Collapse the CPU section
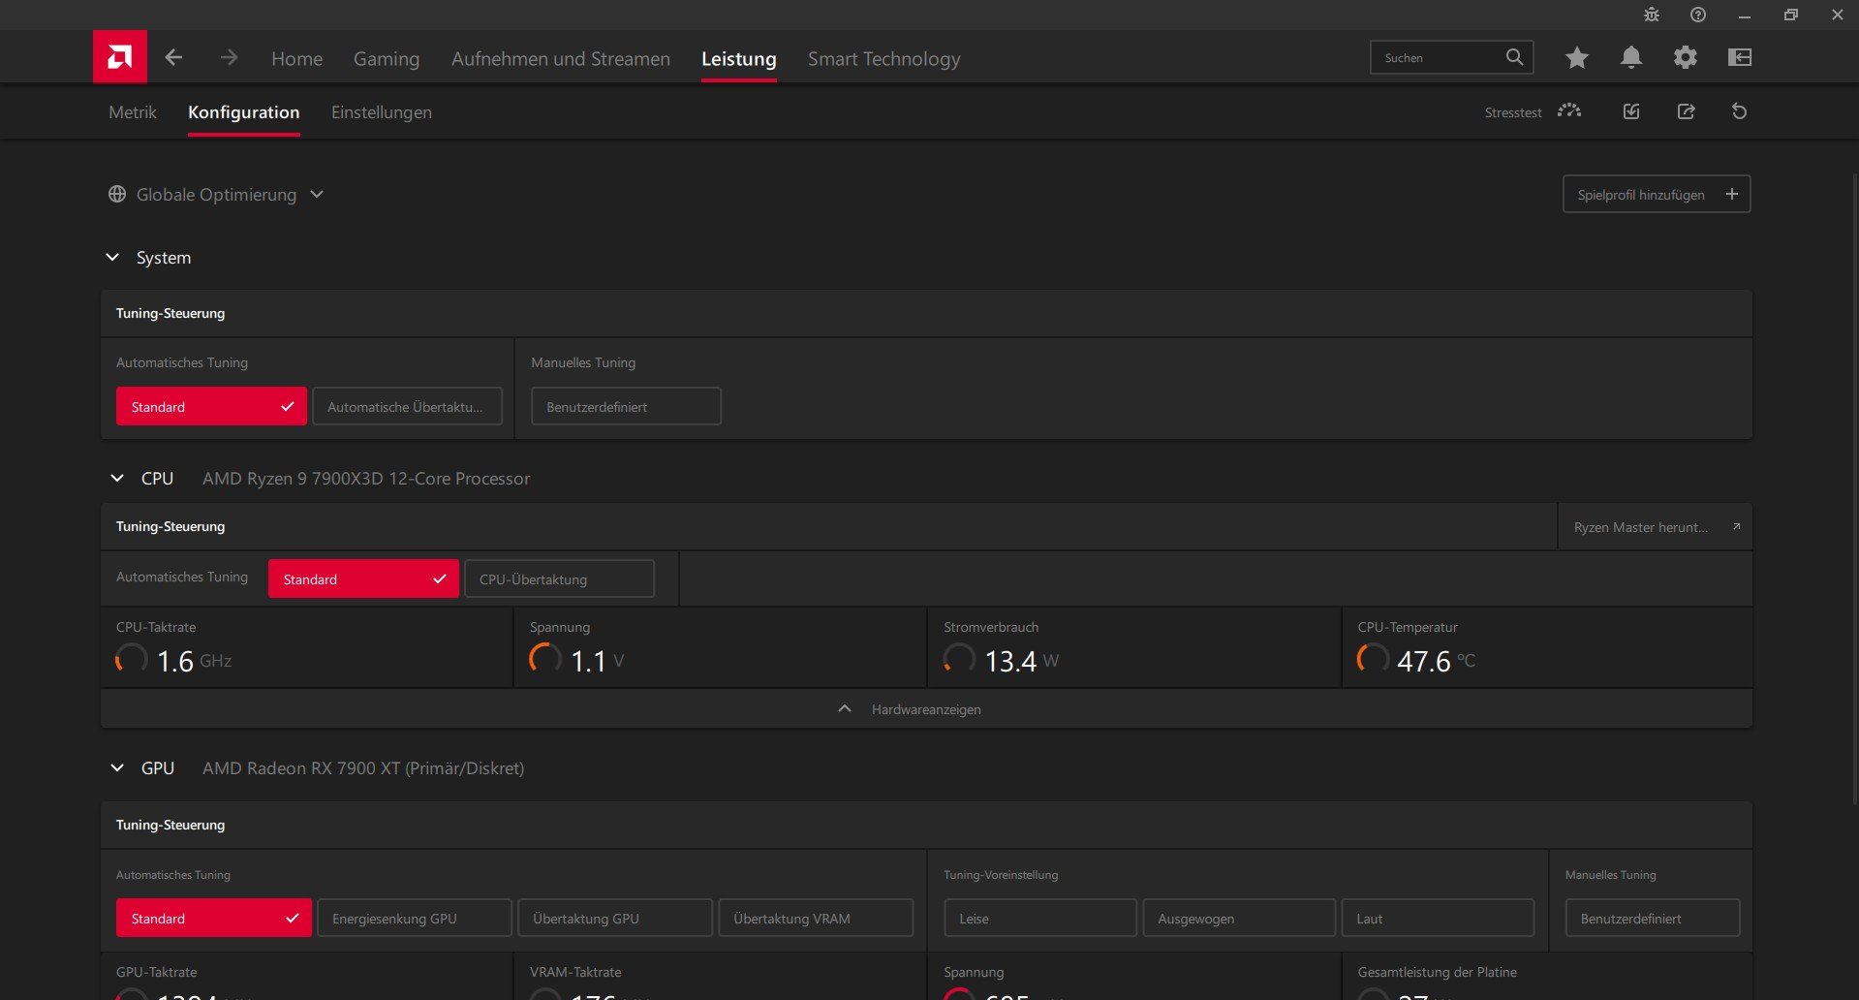The image size is (1859, 1000). [117, 478]
